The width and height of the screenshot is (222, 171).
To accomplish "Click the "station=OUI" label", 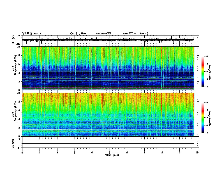I will 104,34.
